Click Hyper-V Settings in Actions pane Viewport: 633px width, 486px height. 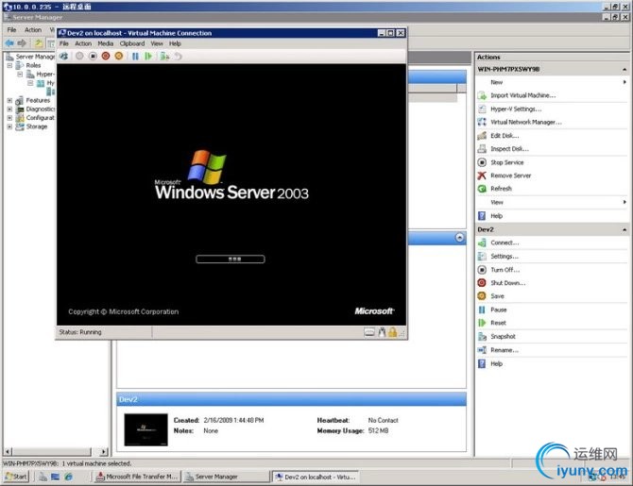pyautogui.click(x=516, y=109)
